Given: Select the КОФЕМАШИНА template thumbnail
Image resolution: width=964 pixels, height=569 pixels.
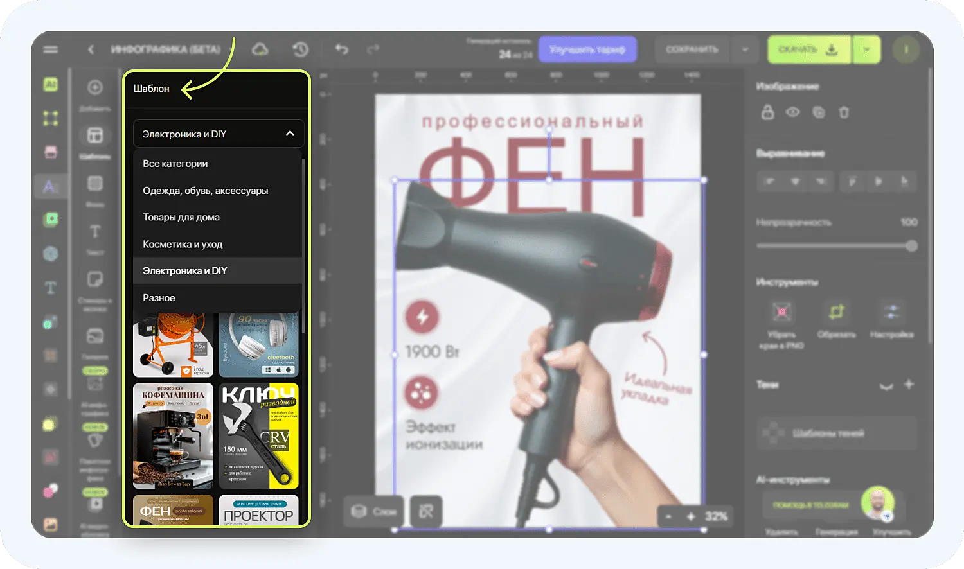Looking at the screenshot, I should 173,436.
